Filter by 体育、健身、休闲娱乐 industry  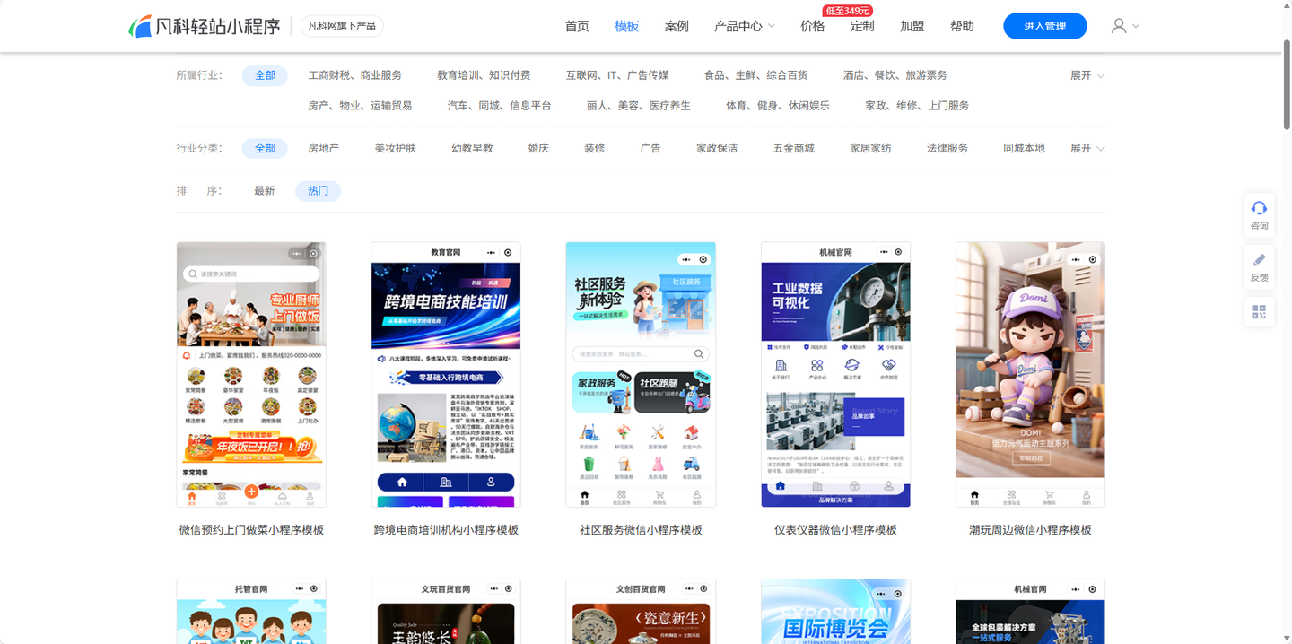click(x=778, y=106)
